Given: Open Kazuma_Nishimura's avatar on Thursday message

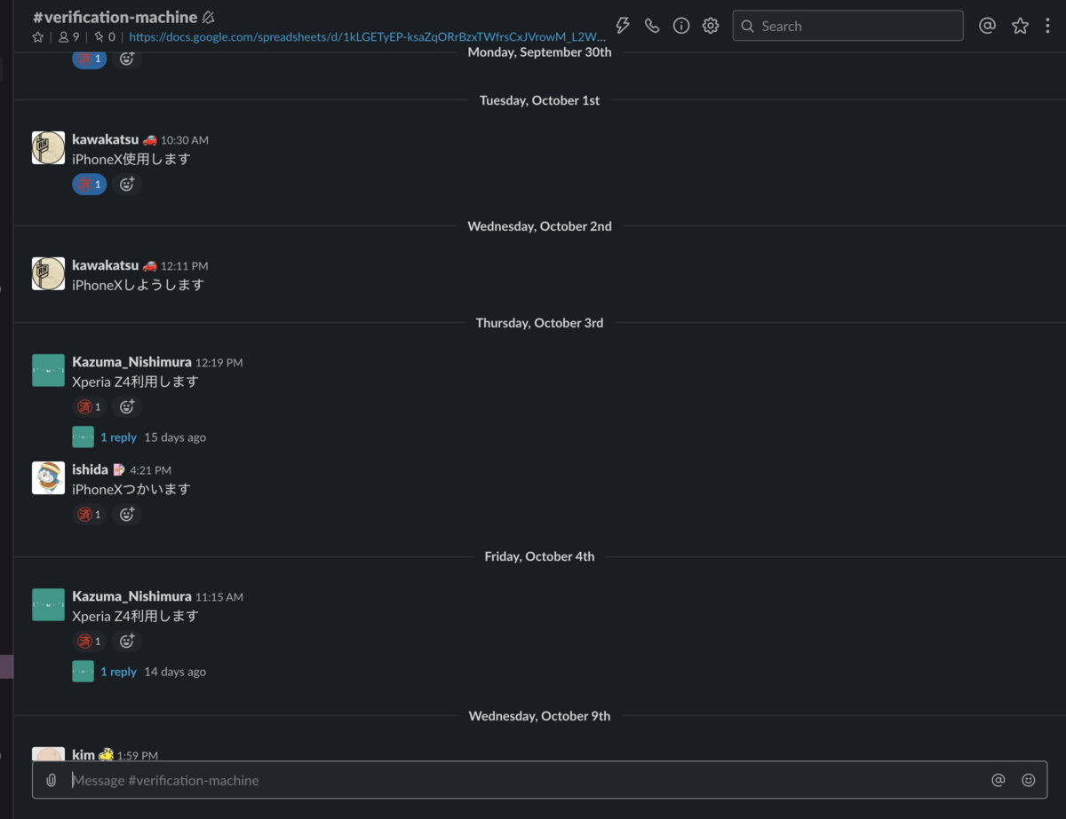Looking at the screenshot, I should (x=48, y=370).
